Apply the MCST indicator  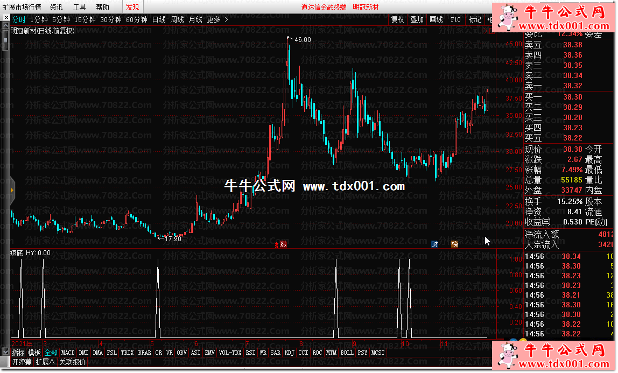coord(378,353)
